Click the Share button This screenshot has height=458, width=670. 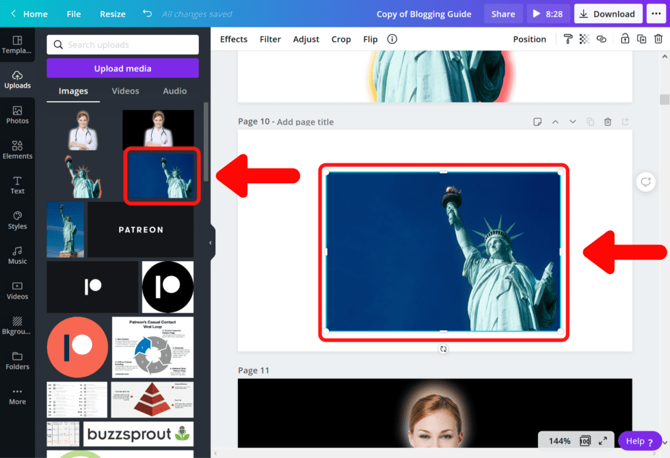[503, 14]
